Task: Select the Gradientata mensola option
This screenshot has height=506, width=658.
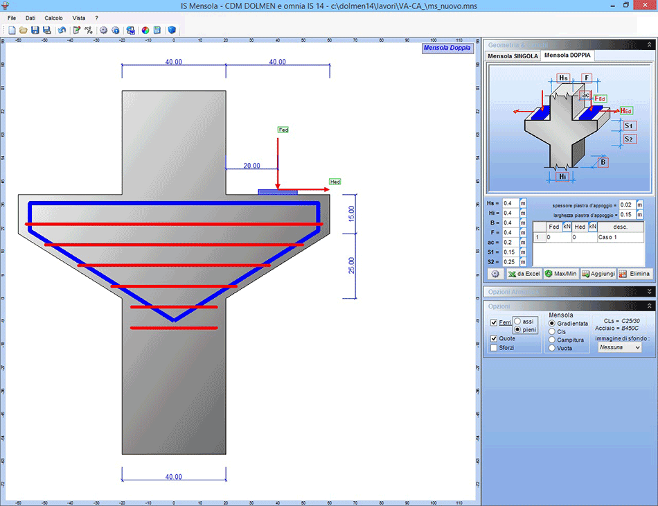Action: [552, 323]
